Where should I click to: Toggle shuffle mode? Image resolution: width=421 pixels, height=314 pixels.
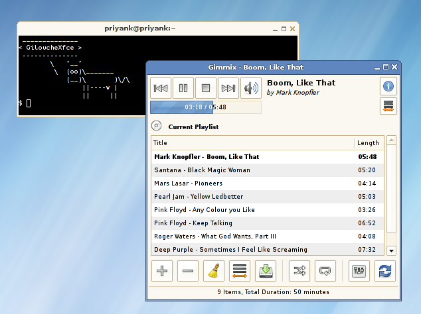tap(299, 271)
